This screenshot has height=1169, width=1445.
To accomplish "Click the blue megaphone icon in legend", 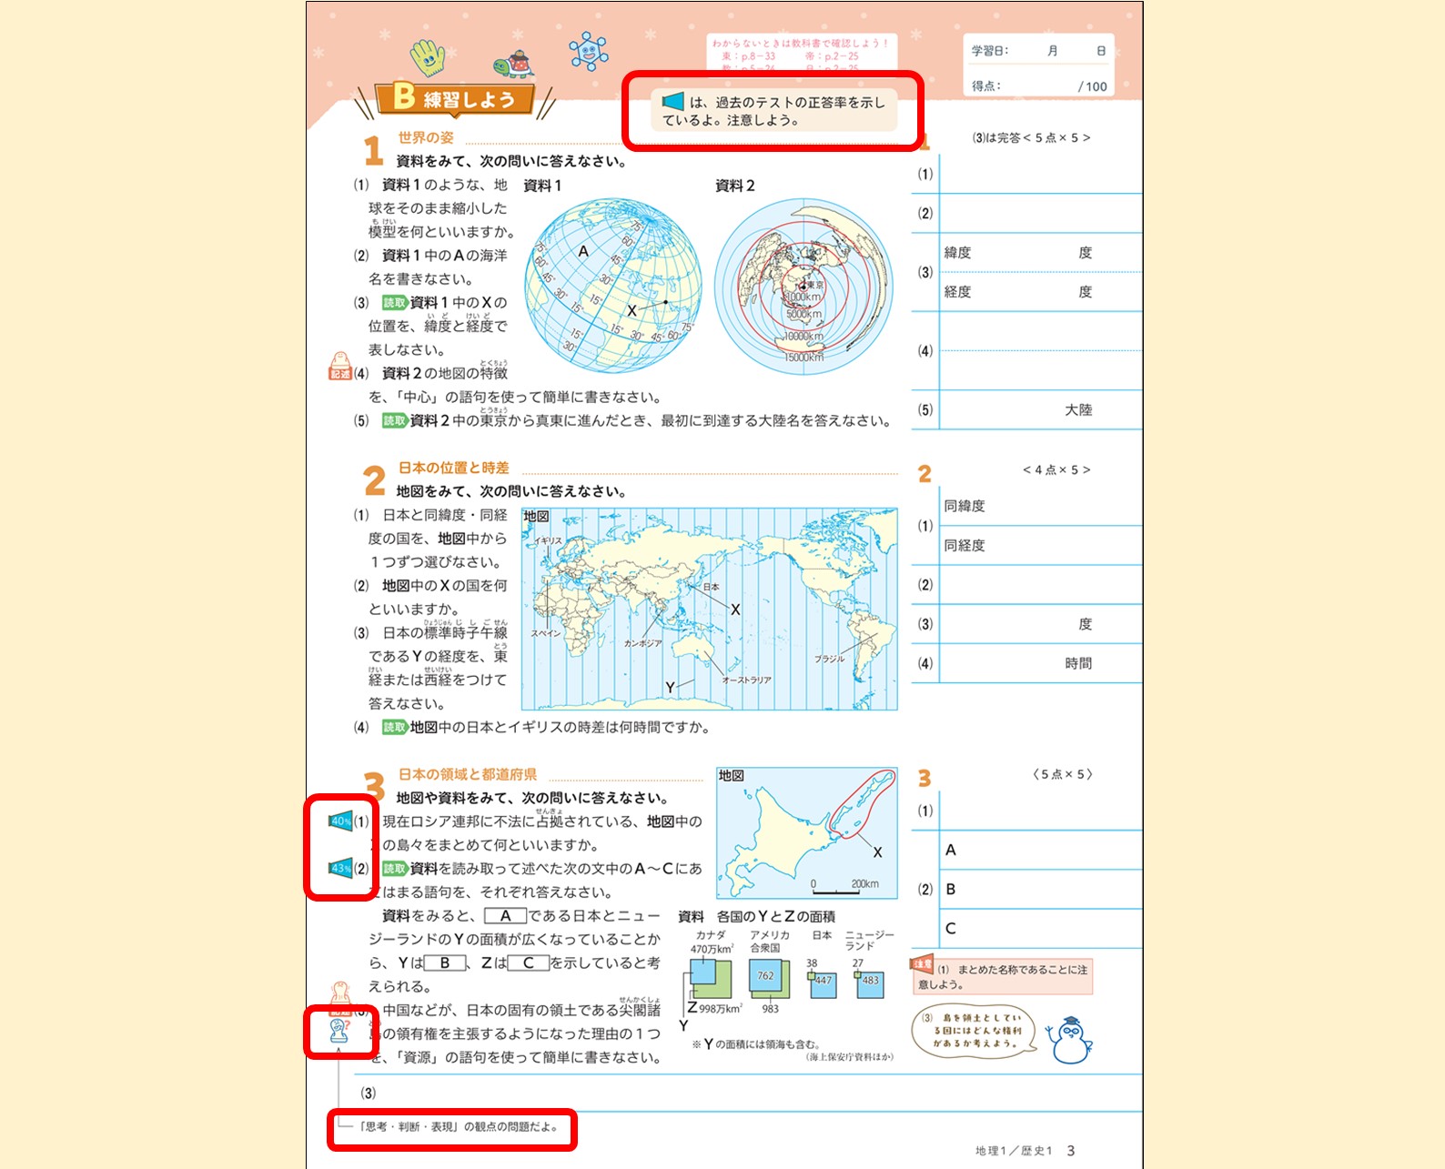I will click(672, 102).
